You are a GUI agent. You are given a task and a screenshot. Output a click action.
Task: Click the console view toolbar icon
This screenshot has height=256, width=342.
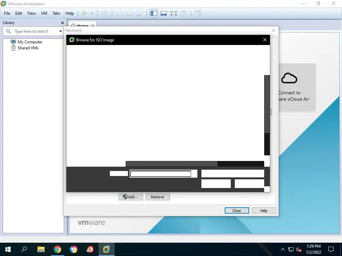(x=198, y=13)
